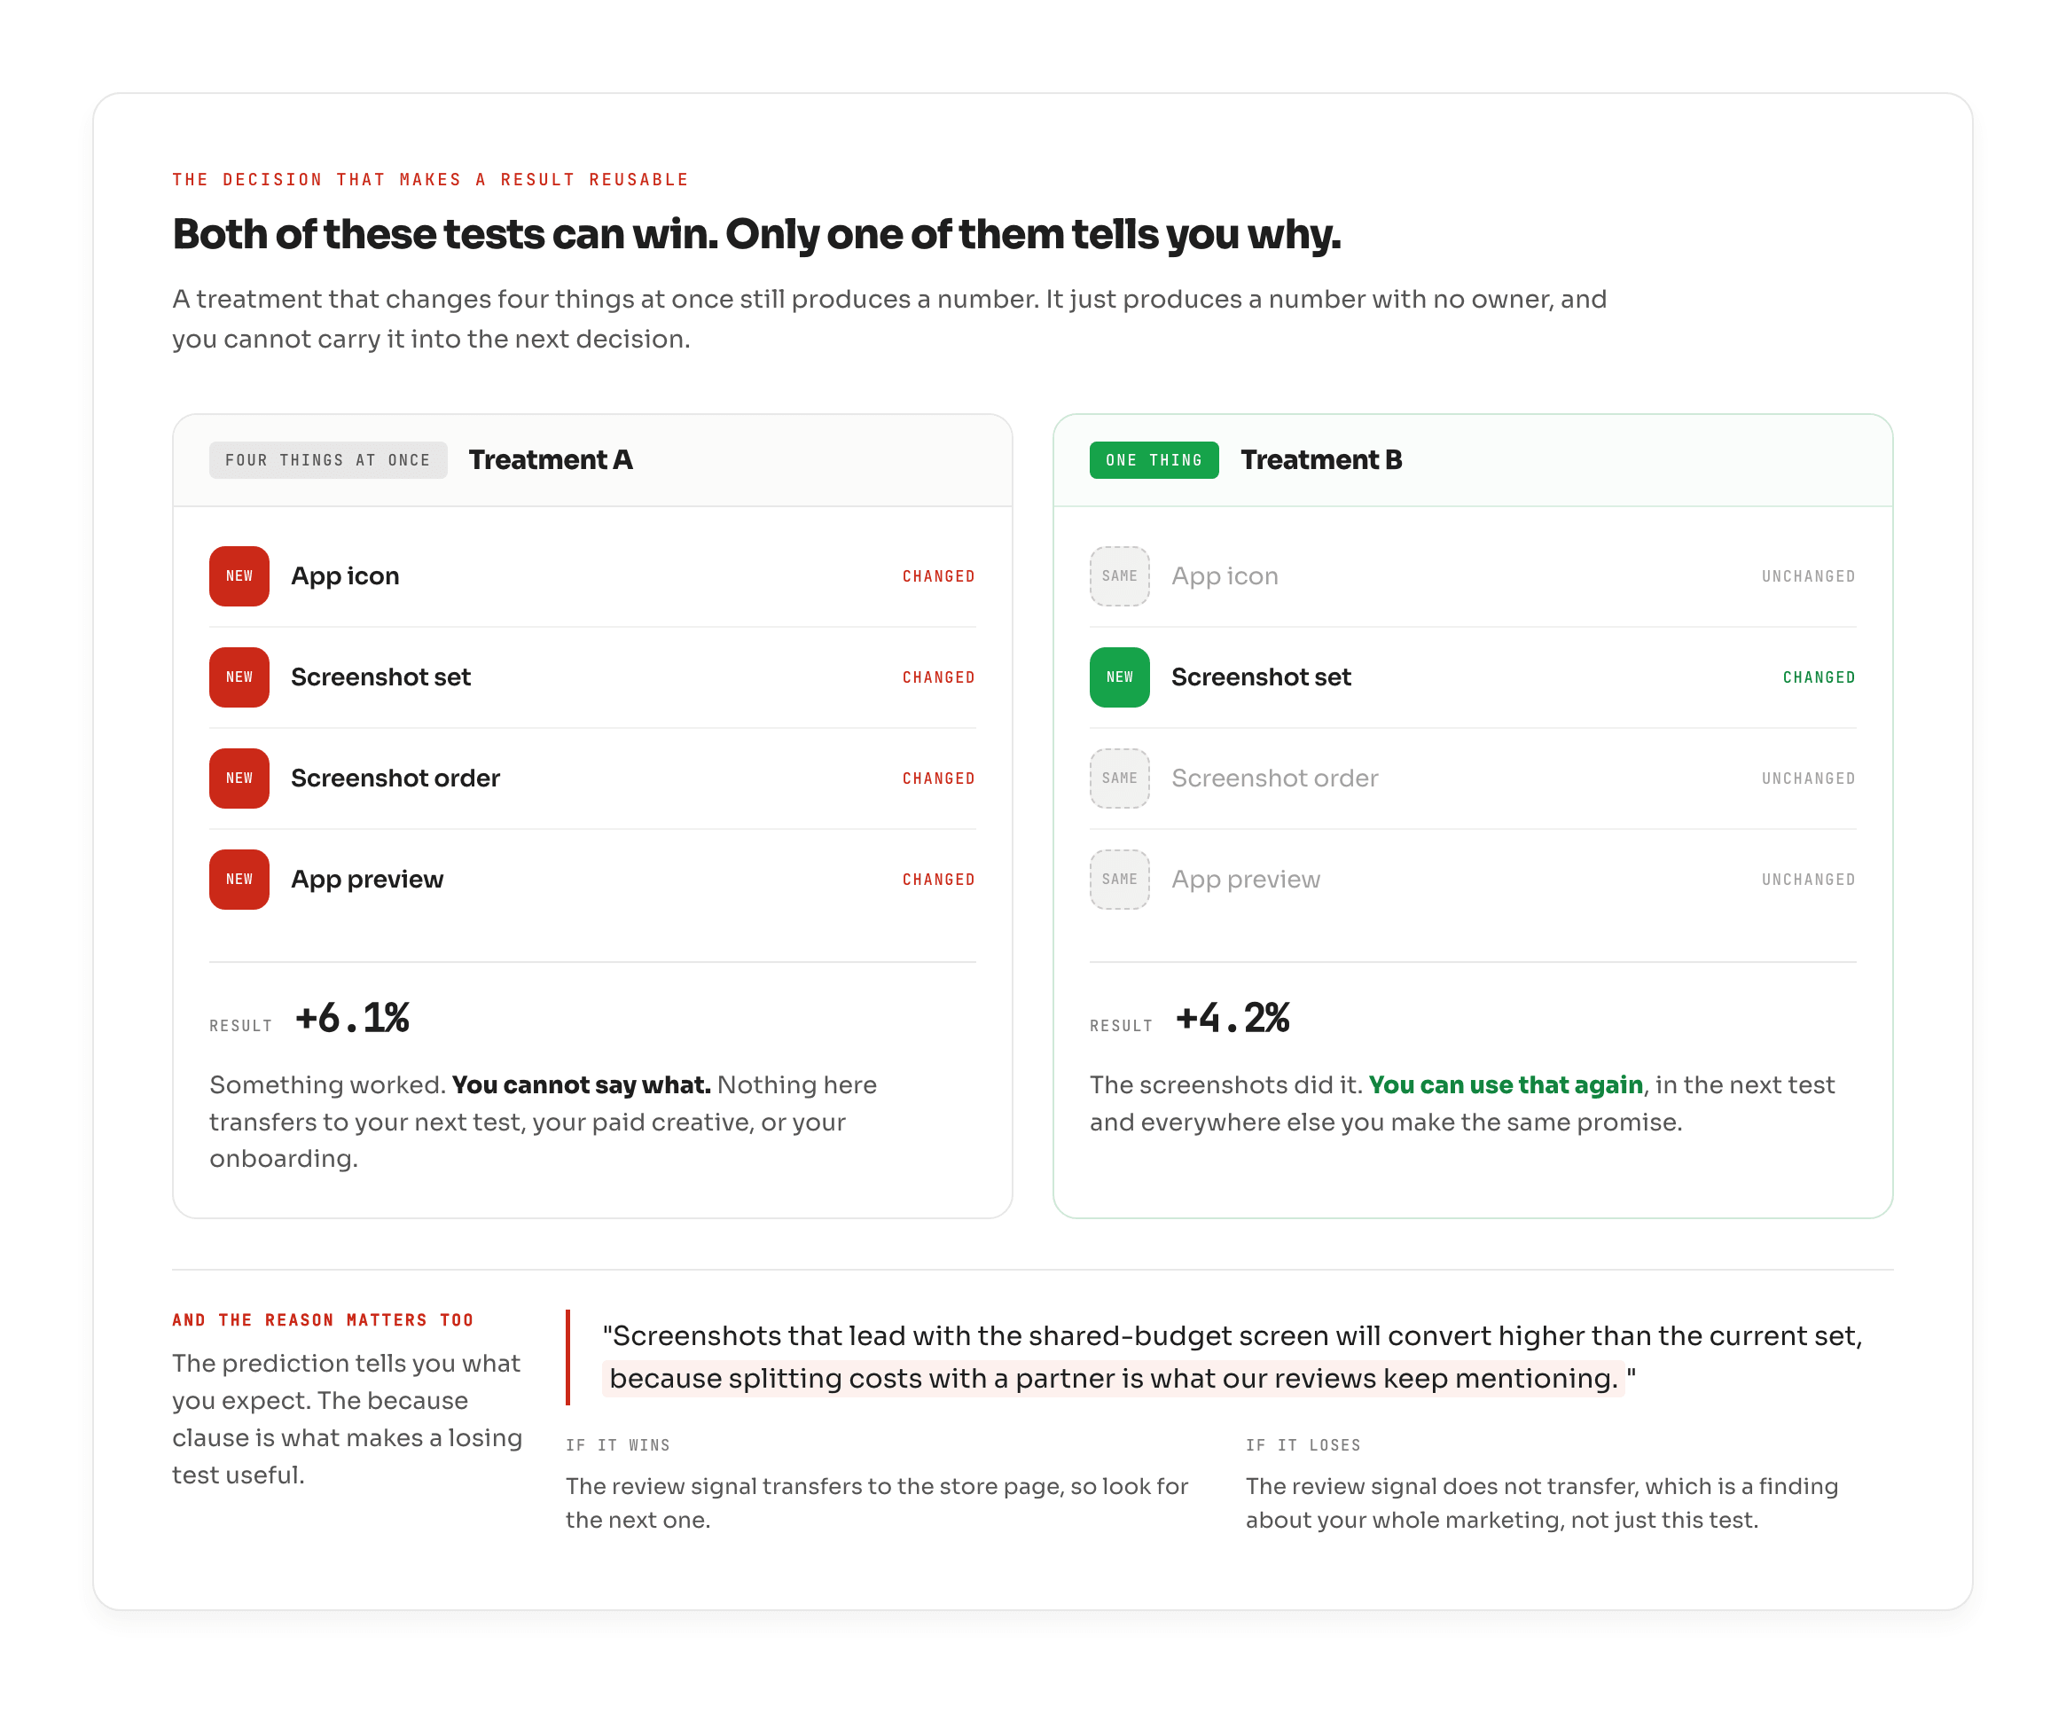Open the Treatment A heading
2066x1729 pixels.
pyautogui.click(x=551, y=460)
